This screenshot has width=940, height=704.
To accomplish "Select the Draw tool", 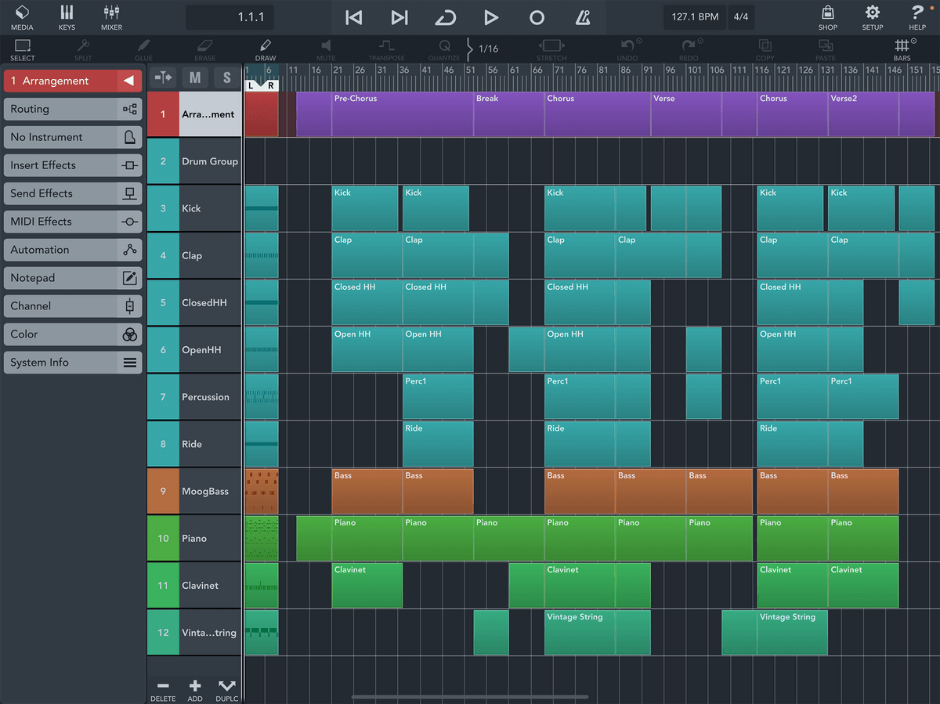I will tap(265, 49).
